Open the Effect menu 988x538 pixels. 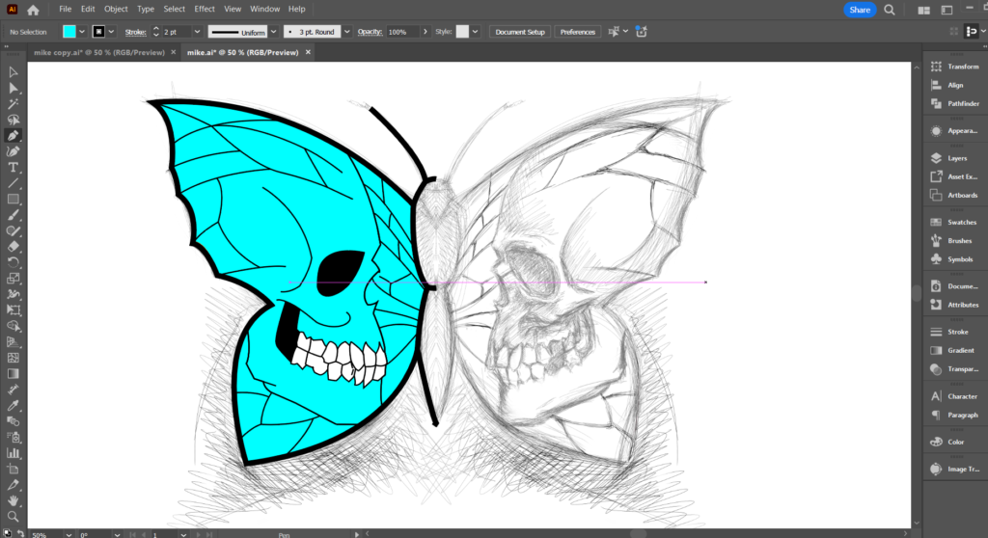click(205, 9)
